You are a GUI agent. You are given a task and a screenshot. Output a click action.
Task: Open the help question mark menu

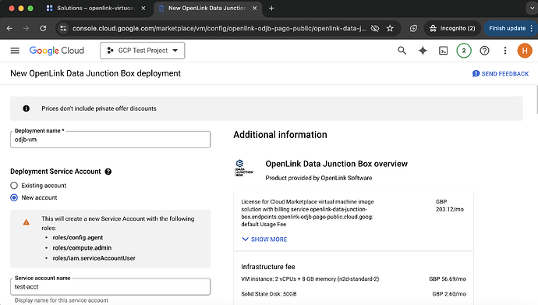484,51
